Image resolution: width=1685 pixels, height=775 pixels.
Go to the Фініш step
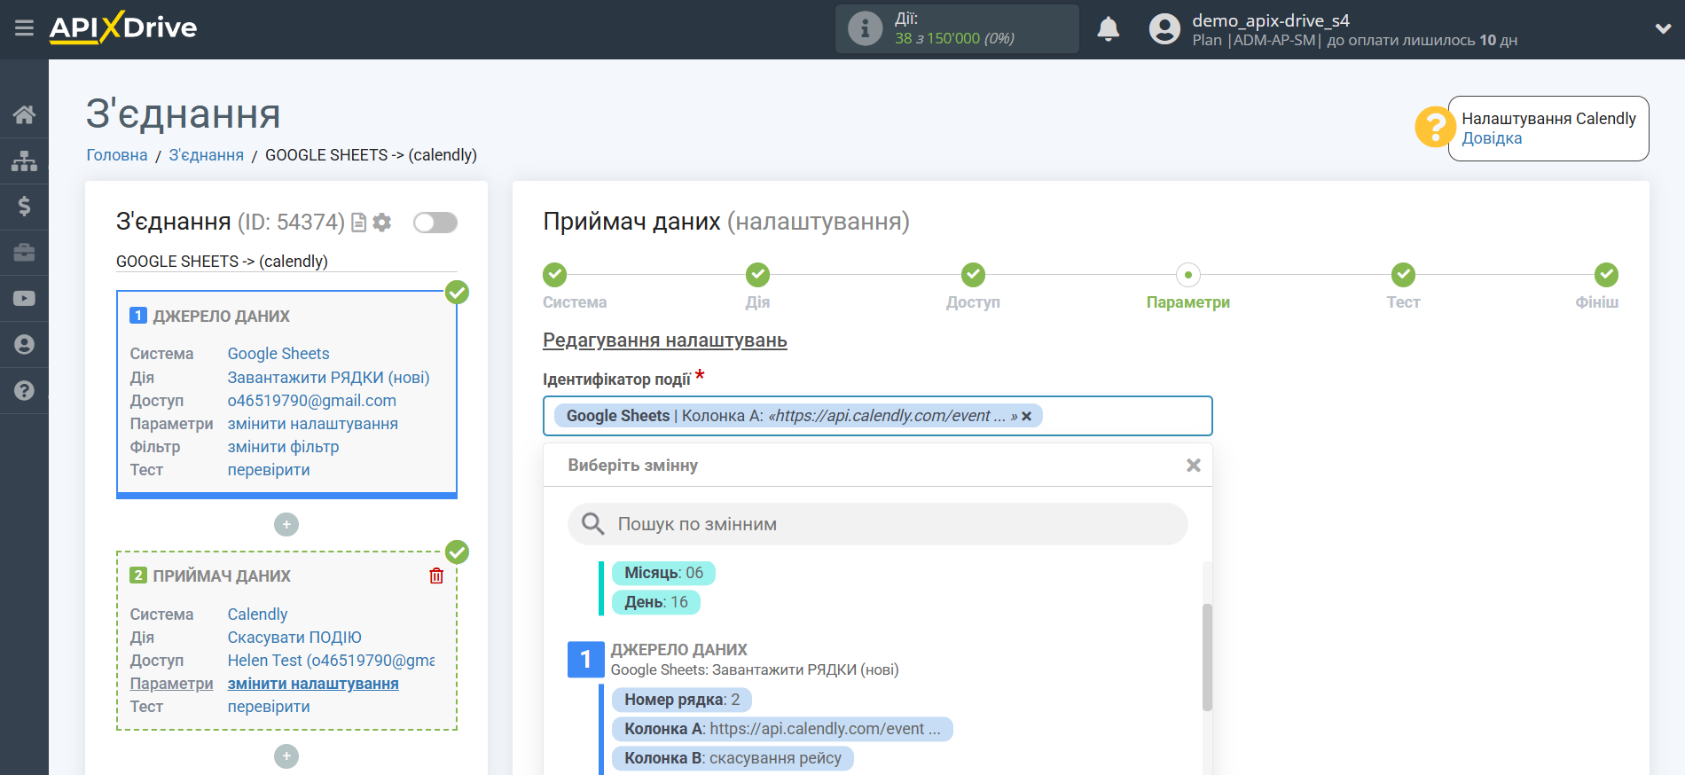click(x=1606, y=275)
